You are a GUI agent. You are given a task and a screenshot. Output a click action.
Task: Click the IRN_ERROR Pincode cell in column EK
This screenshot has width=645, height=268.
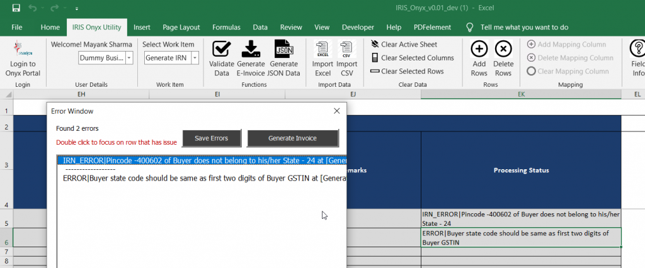(521, 219)
